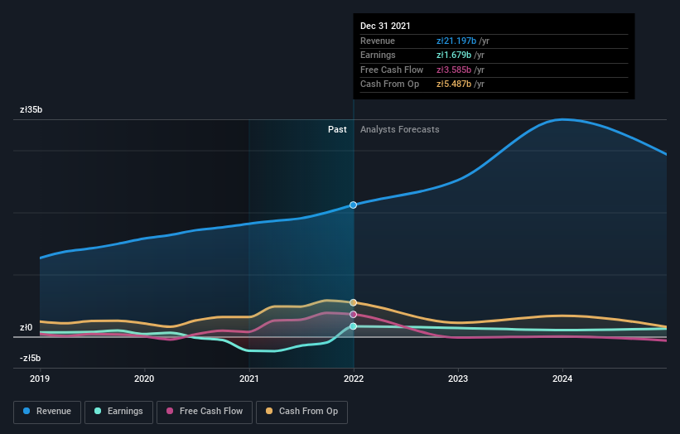The image size is (680, 434).
Task: Click the 2019 x-axis label
Action: (40, 379)
